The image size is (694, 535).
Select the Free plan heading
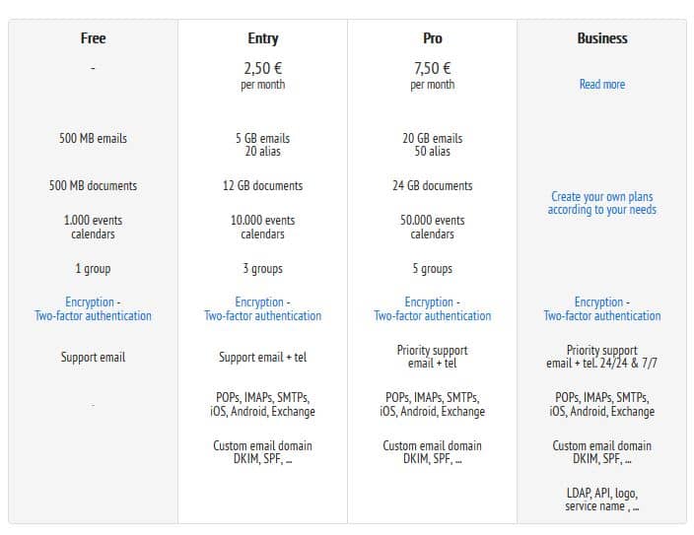[x=93, y=38]
